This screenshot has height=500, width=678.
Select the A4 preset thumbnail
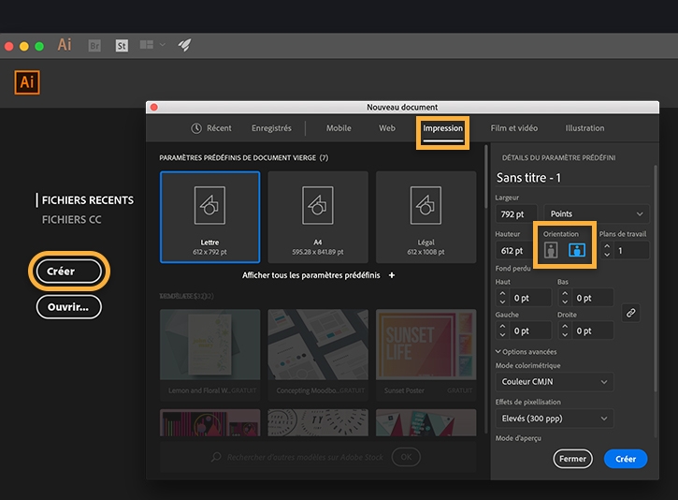point(318,217)
